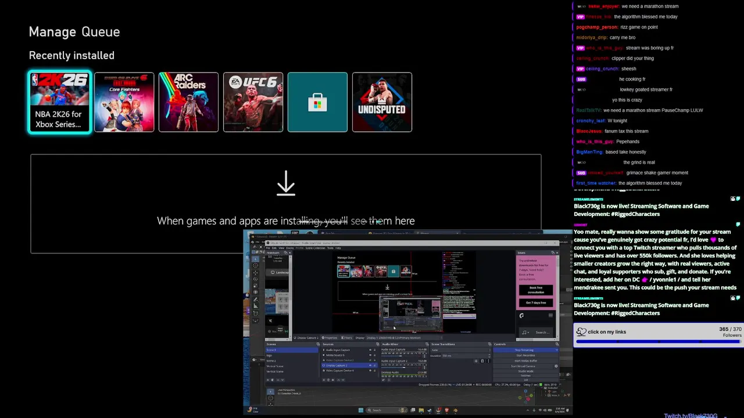Click the Beats panel Search field
The width and height of the screenshot is (744, 418).
pos(542,333)
